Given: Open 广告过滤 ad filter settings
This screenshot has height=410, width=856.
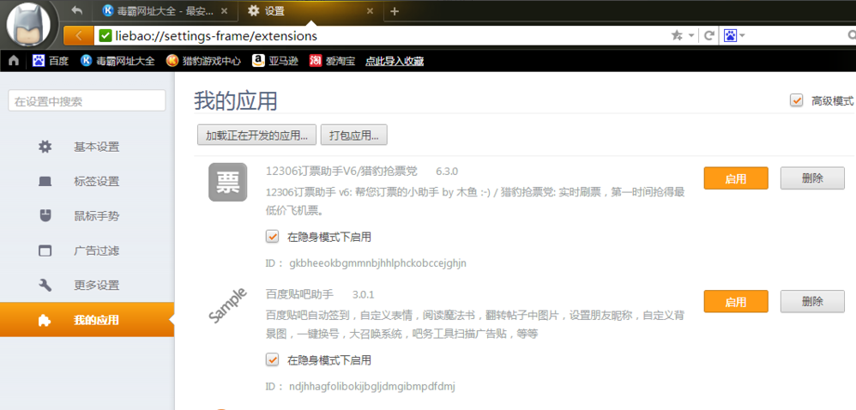Looking at the screenshot, I should (96, 250).
